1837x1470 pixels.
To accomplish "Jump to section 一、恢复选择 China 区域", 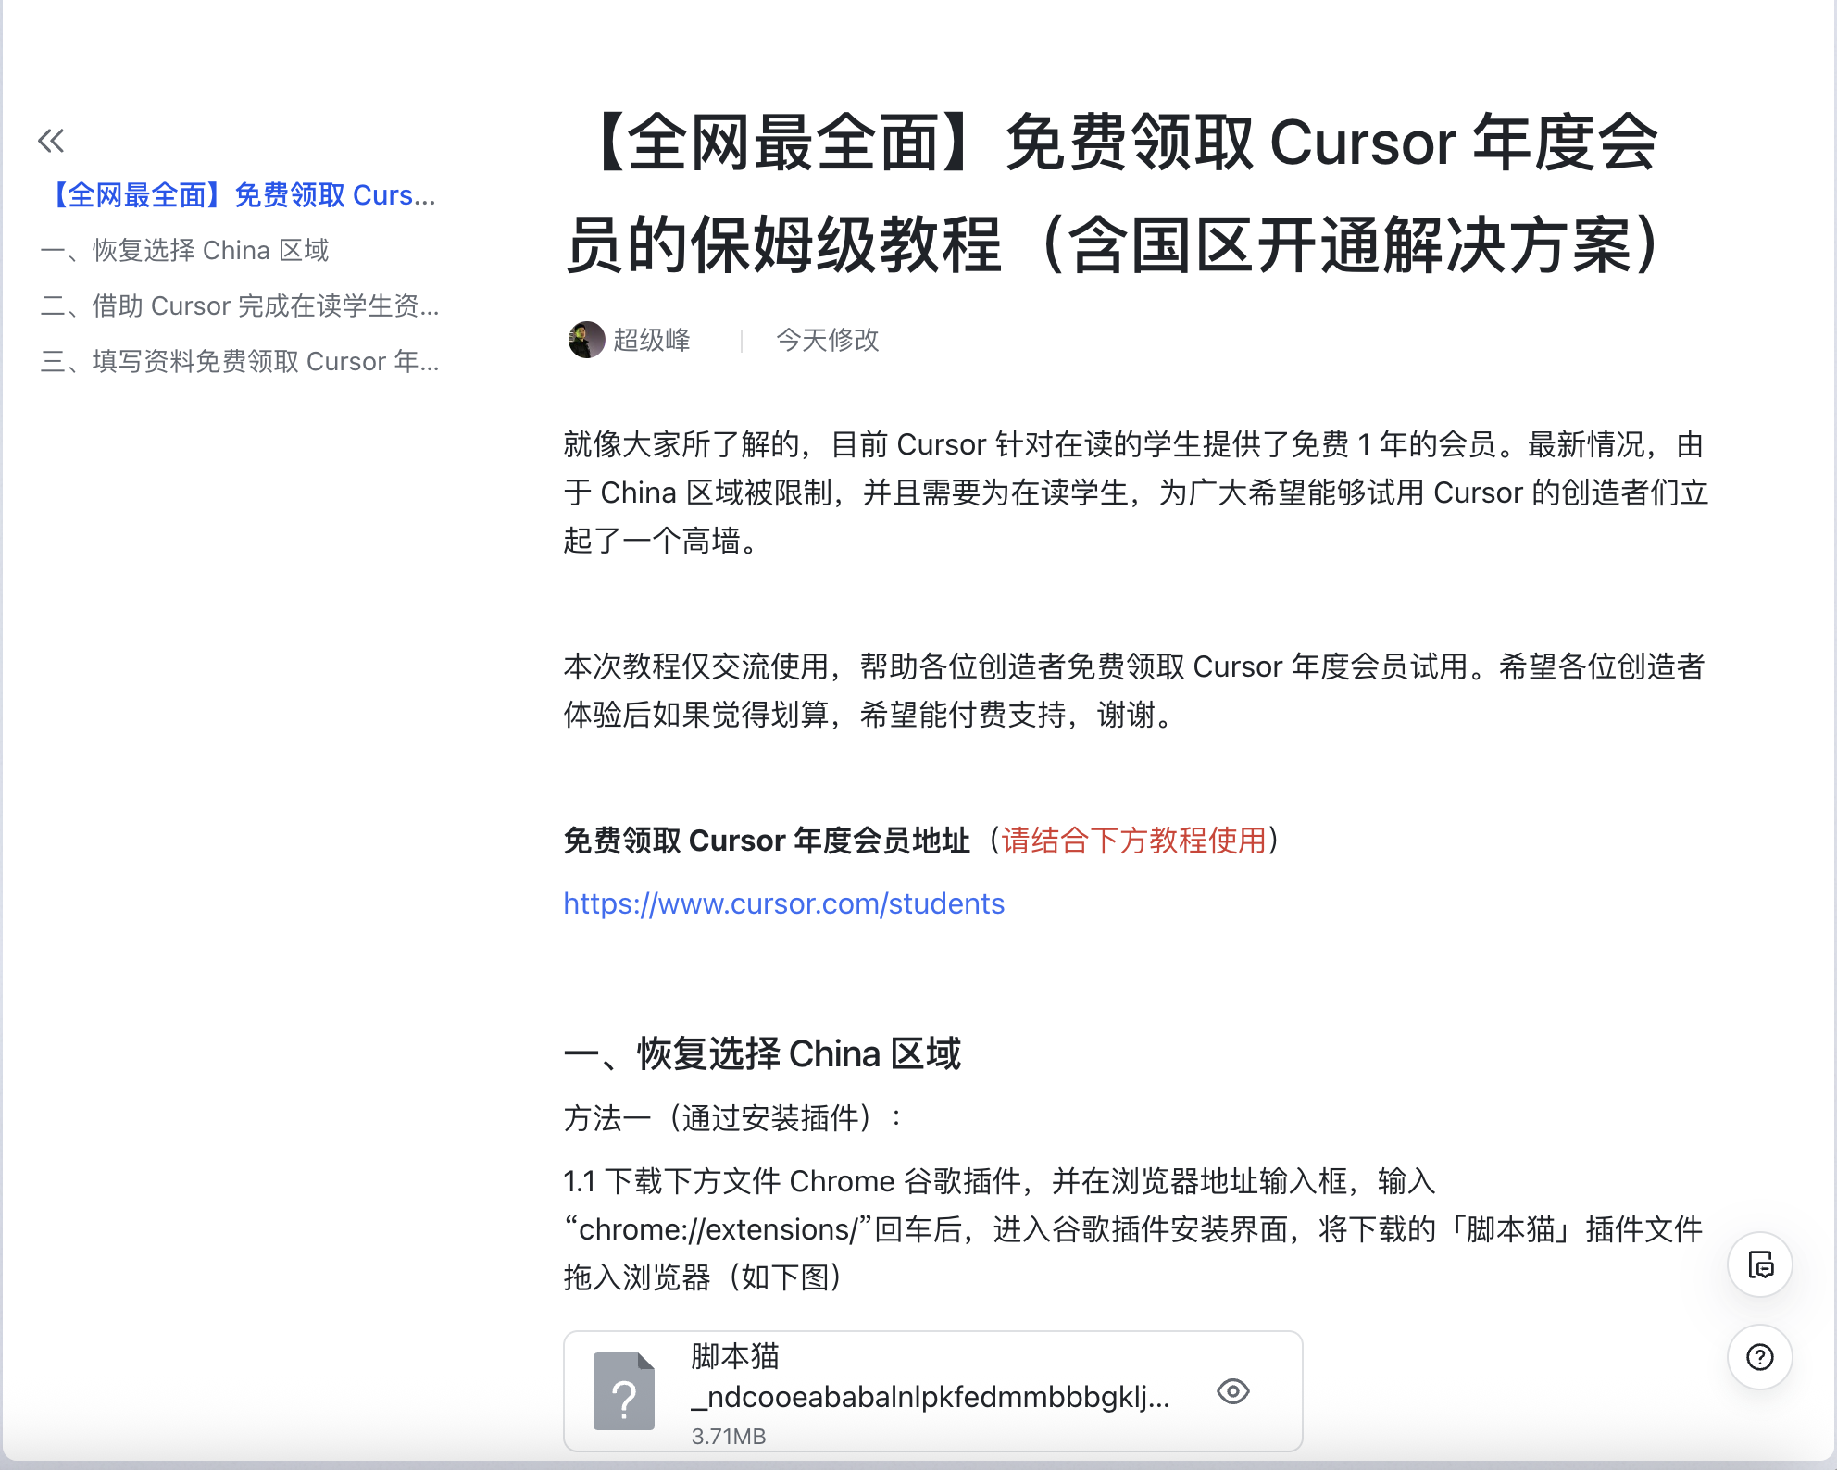I will point(185,250).
